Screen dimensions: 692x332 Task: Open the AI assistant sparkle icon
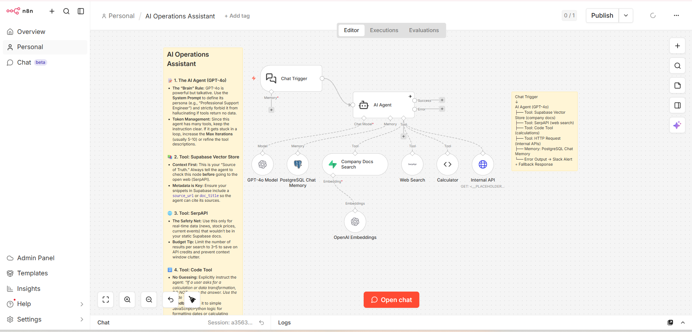[677, 125]
